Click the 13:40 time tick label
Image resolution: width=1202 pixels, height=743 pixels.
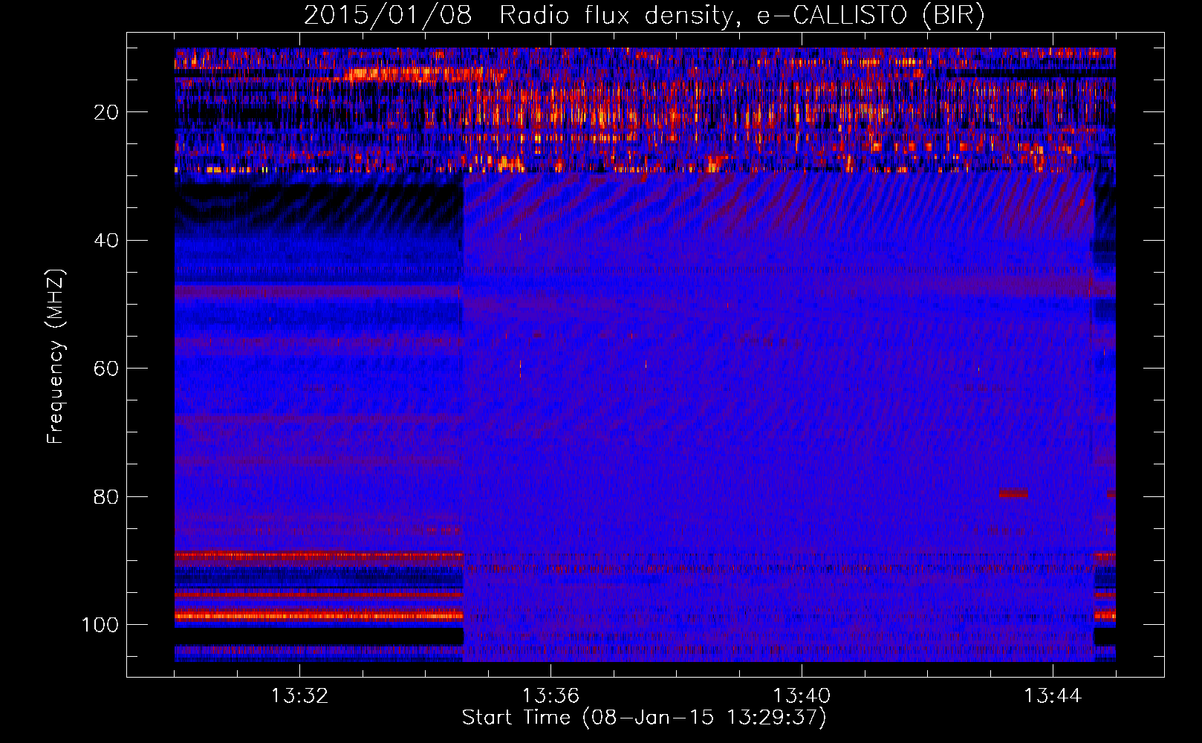click(802, 696)
